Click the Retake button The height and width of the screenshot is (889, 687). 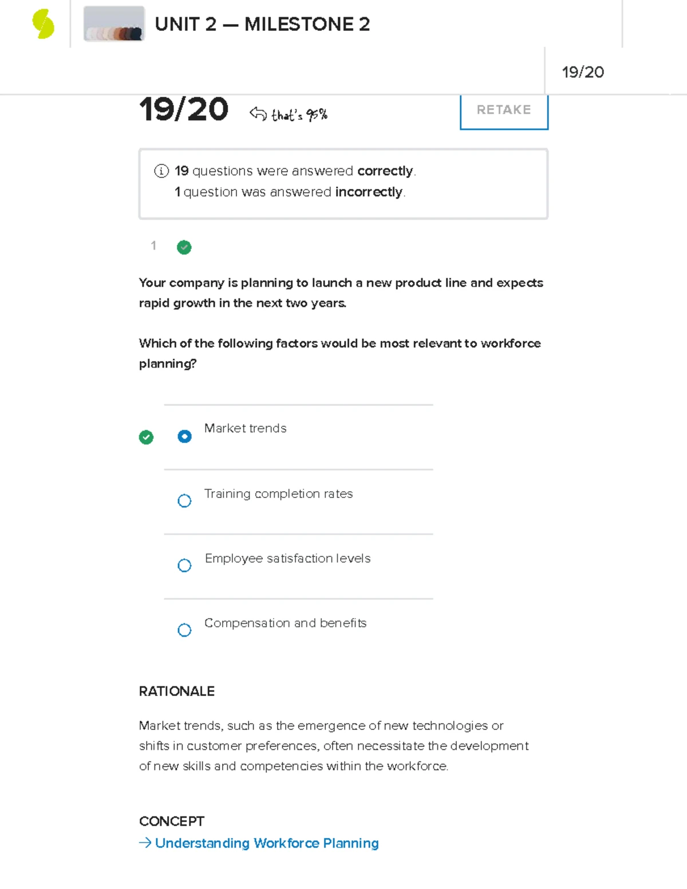pyautogui.click(x=504, y=110)
